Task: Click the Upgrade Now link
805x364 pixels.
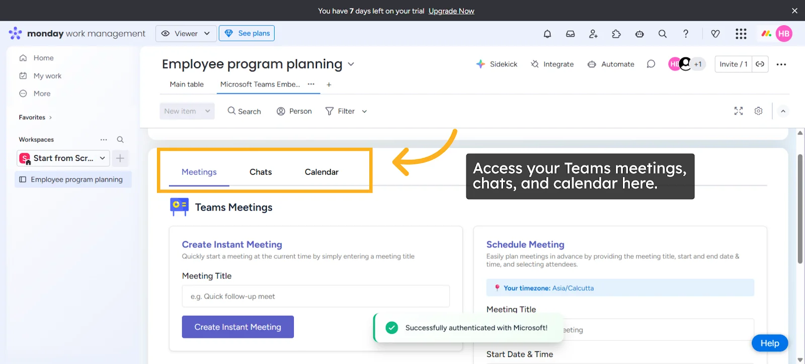Action: click(x=451, y=11)
